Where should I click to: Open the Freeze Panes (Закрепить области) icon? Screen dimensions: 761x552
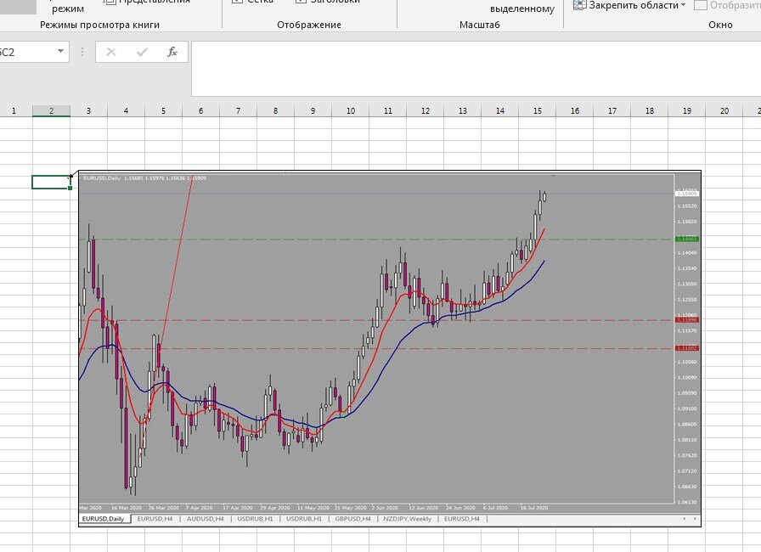point(579,5)
